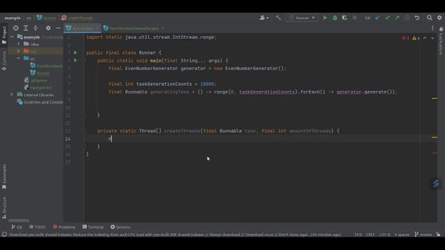Open Project panel options gear
Screen dimensions: 445x250
pyautogui.click(x=48, y=28)
